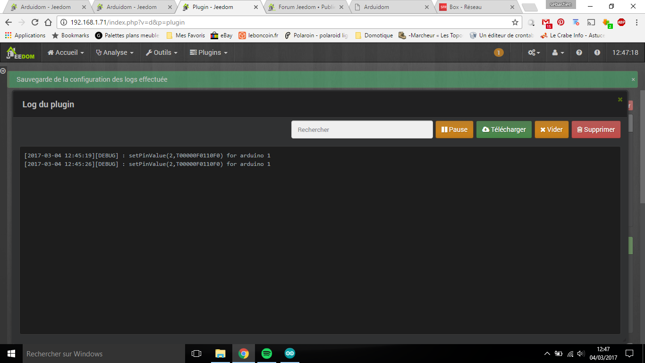Viewport: 645px width, 363px height.
Task: Reload the current page
Action: coord(35,22)
